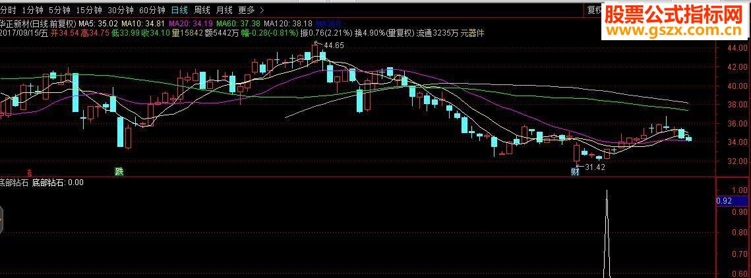Click the 42.00 price axis label

(x=736, y=67)
